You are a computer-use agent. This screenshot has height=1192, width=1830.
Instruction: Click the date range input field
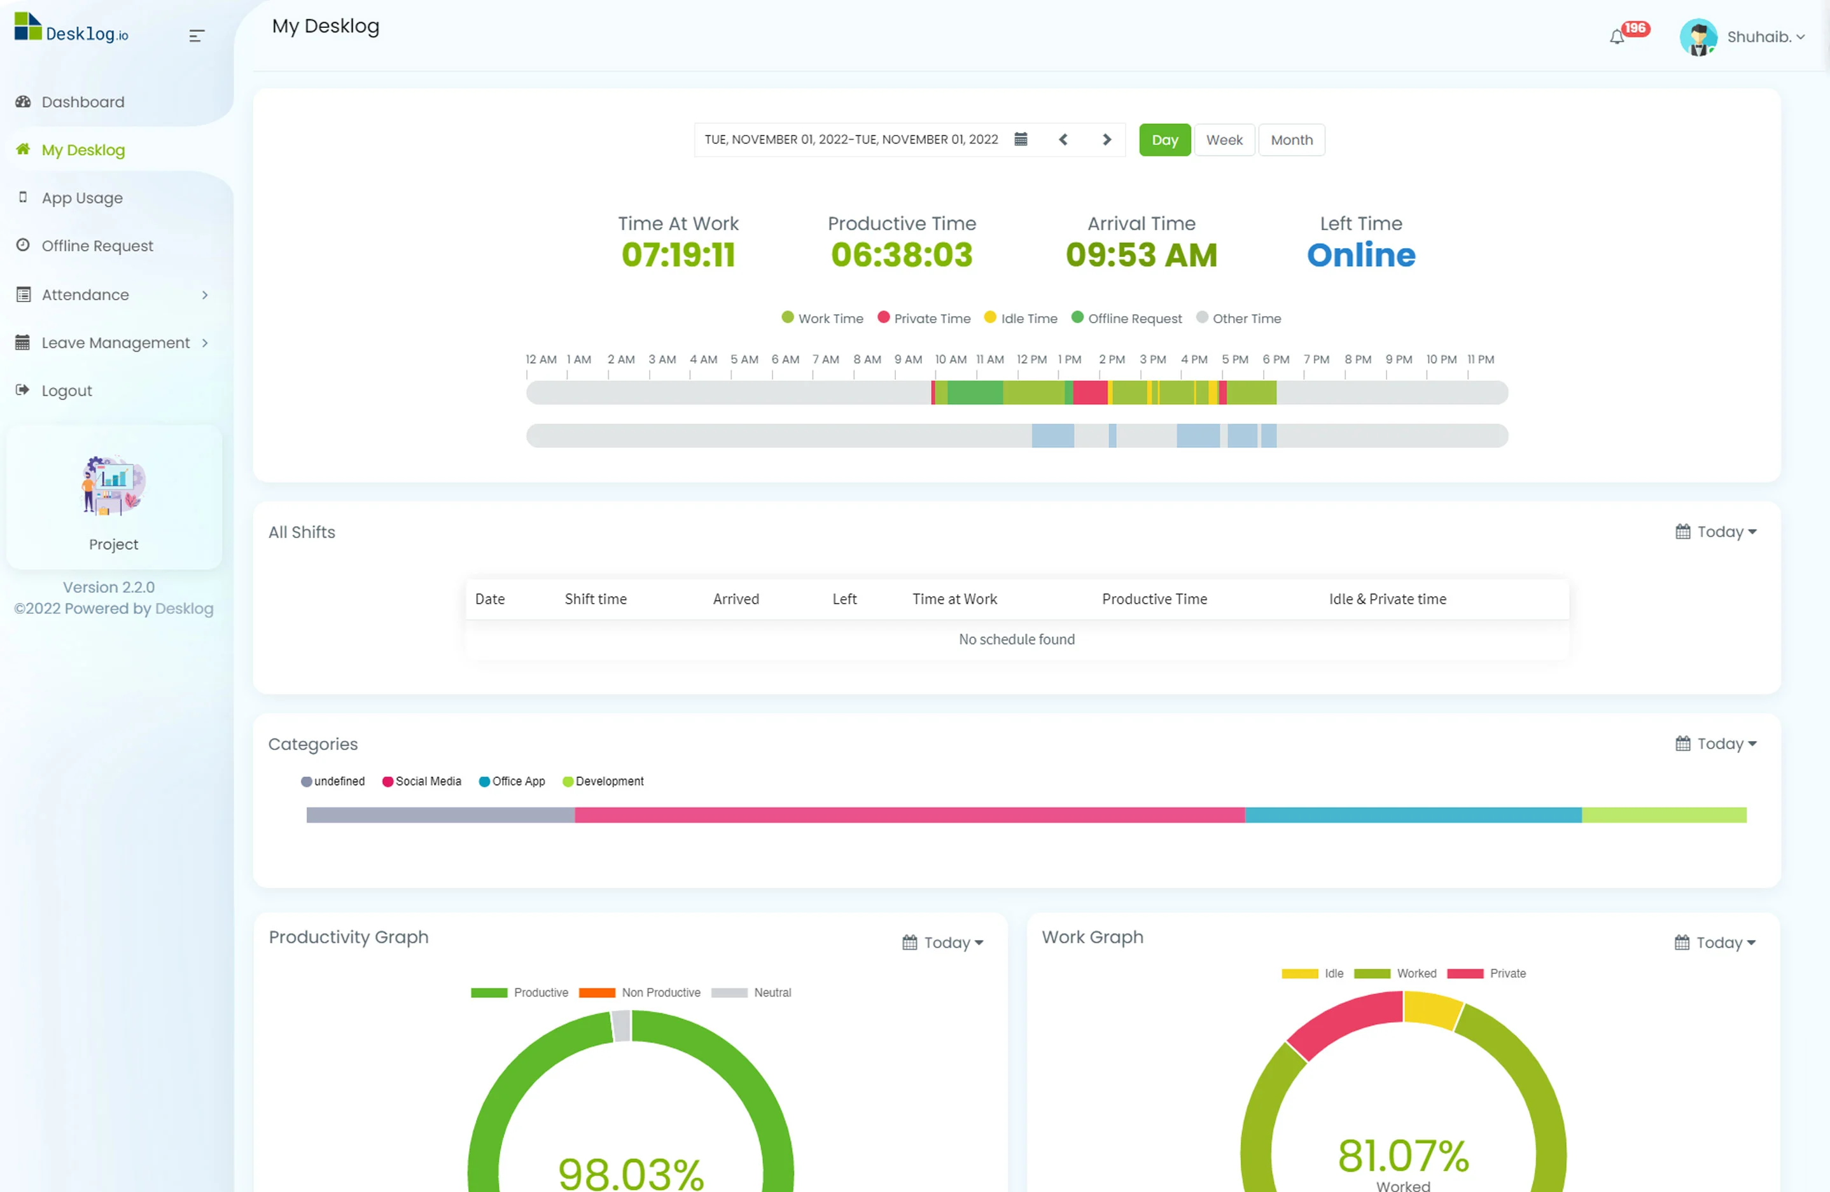click(x=851, y=139)
